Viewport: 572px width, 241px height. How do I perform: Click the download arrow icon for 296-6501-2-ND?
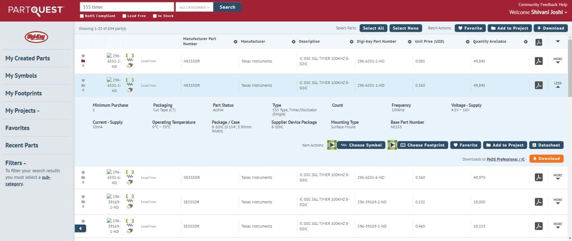click(x=83, y=66)
